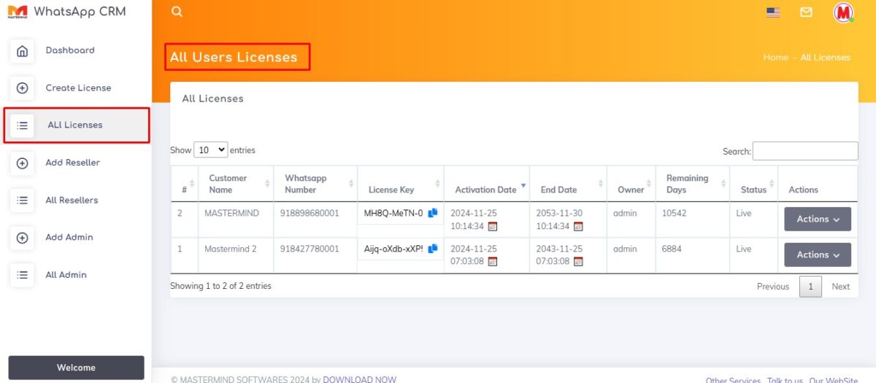Expand the Show entries count dropdown
Screen dimensions: 876x383
tap(211, 150)
